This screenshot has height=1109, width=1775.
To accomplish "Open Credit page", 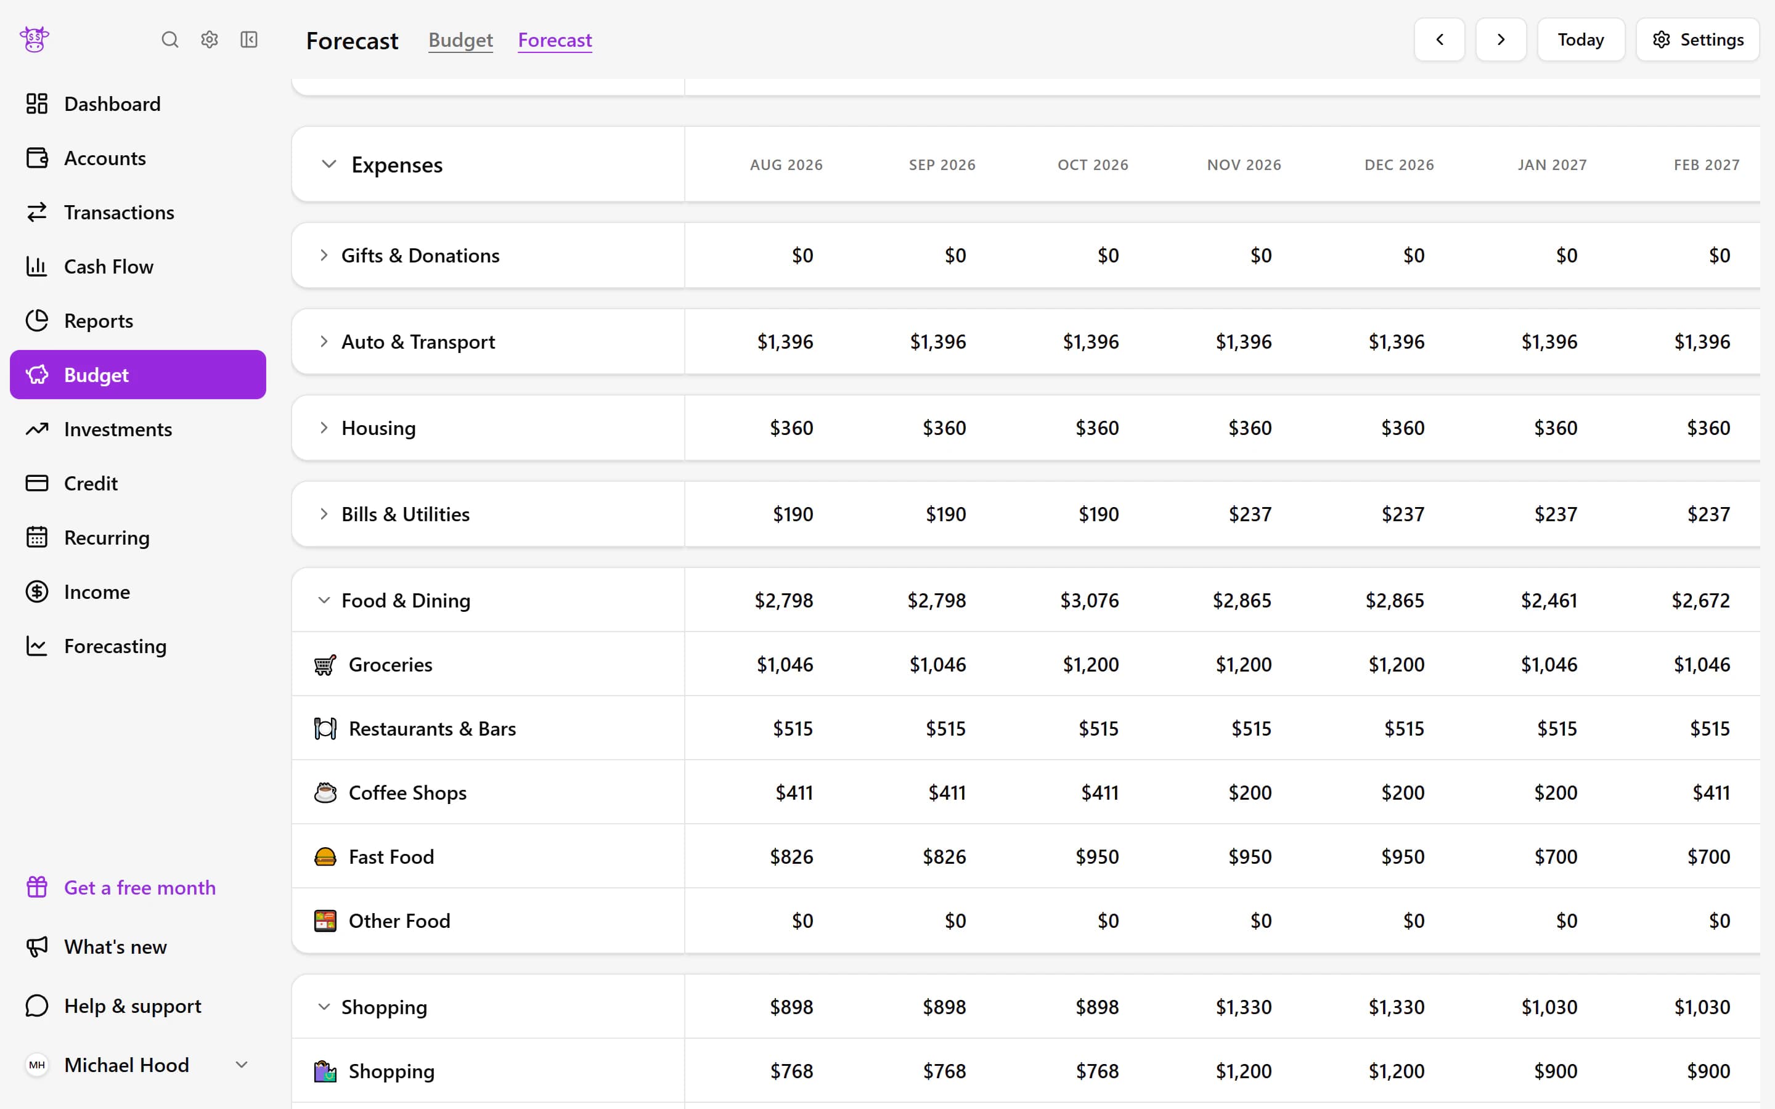I will tap(138, 484).
